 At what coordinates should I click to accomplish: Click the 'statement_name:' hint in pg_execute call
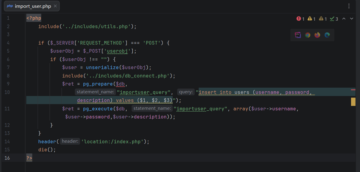(152, 108)
